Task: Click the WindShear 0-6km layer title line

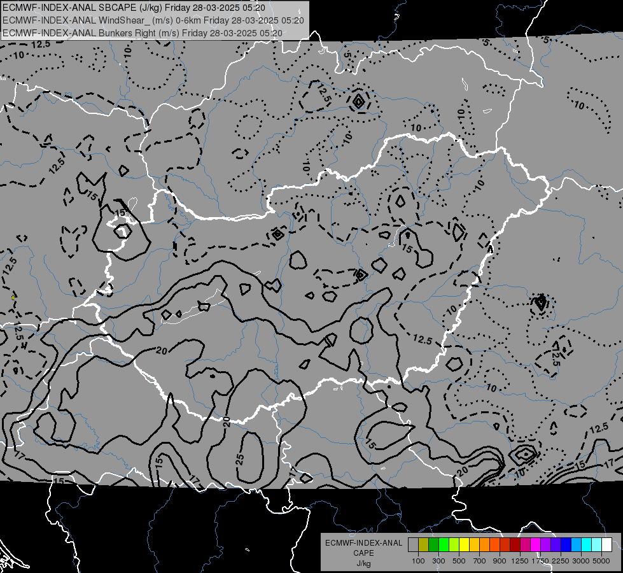Action: pyautogui.click(x=153, y=20)
